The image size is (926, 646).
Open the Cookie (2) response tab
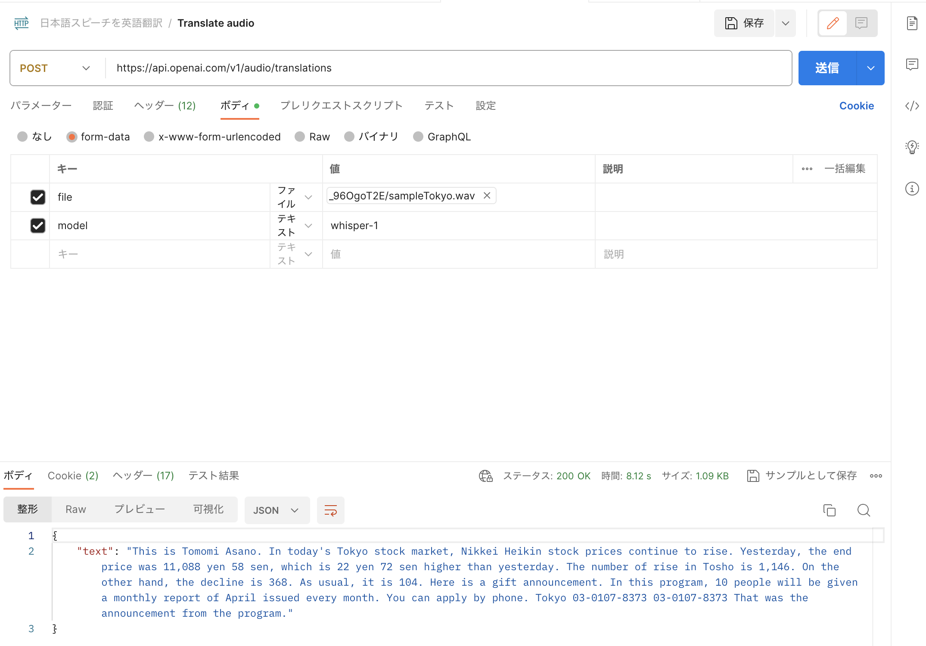pos(72,475)
